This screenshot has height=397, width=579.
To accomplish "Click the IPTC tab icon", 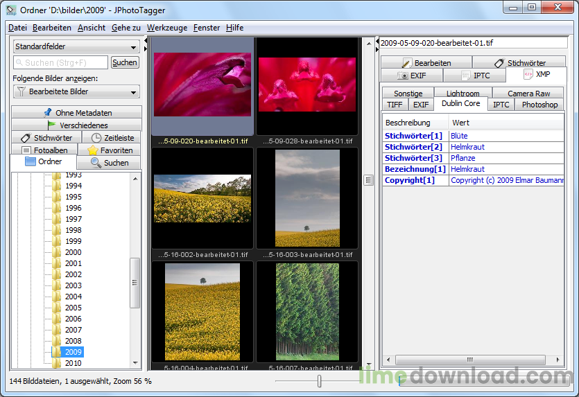I will pos(466,76).
